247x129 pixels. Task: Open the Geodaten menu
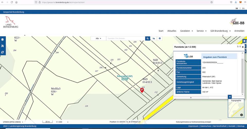coord(186,31)
